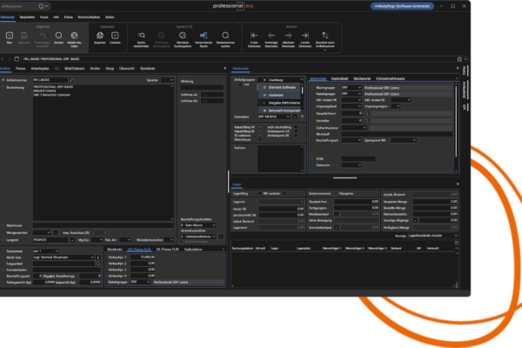Switch to EK-Preise EUR tab
The height and width of the screenshot is (348, 522).
(167, 249)
